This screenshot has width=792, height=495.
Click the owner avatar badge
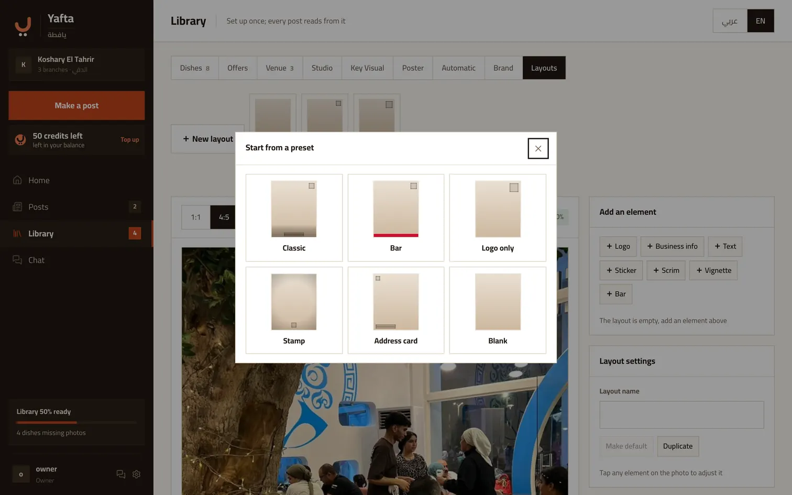[x=21, y=474]
